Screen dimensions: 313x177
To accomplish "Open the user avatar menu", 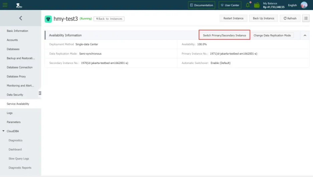I will [x=304, y=5].
